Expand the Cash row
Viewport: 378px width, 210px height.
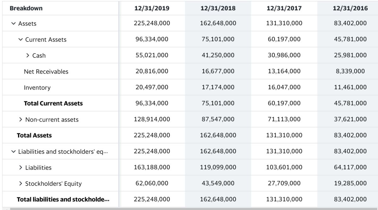point(27,56)
